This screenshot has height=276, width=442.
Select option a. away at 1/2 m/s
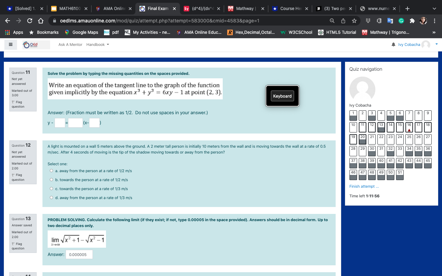click(x=51, y=171)
